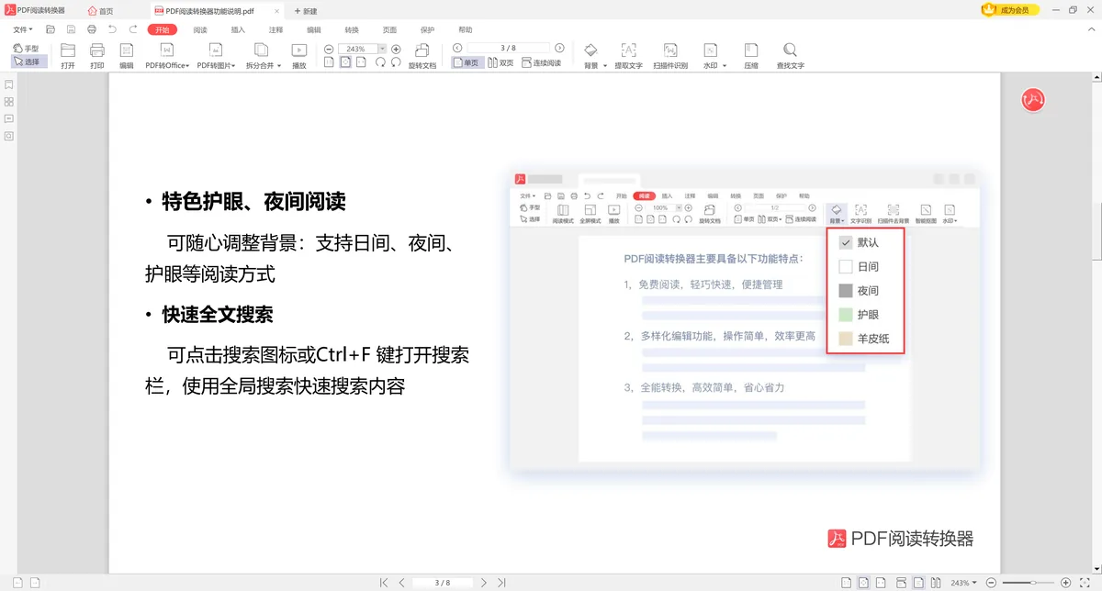Open the 转换 convert ribbon tab
This screenshot has height=591, width=1102.
[x=352, y=29]
